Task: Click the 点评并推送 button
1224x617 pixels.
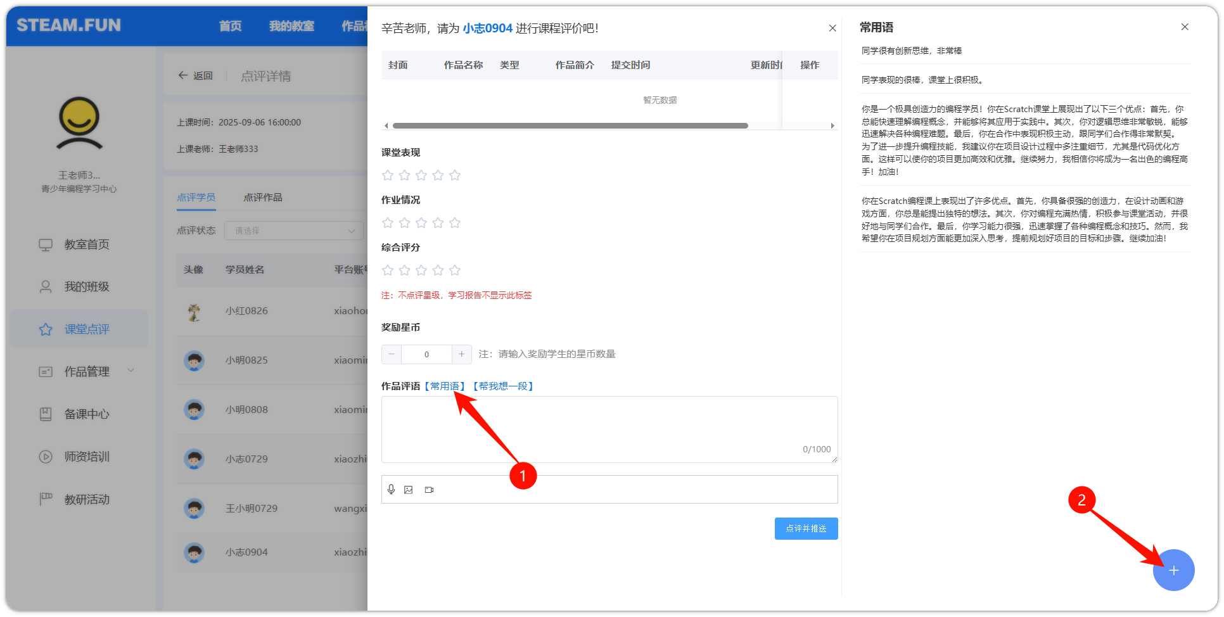Action: pos(806,528)
